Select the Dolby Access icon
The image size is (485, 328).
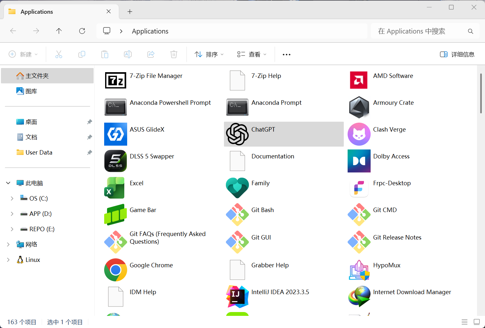pyautogui.click(x=359, y=161)
